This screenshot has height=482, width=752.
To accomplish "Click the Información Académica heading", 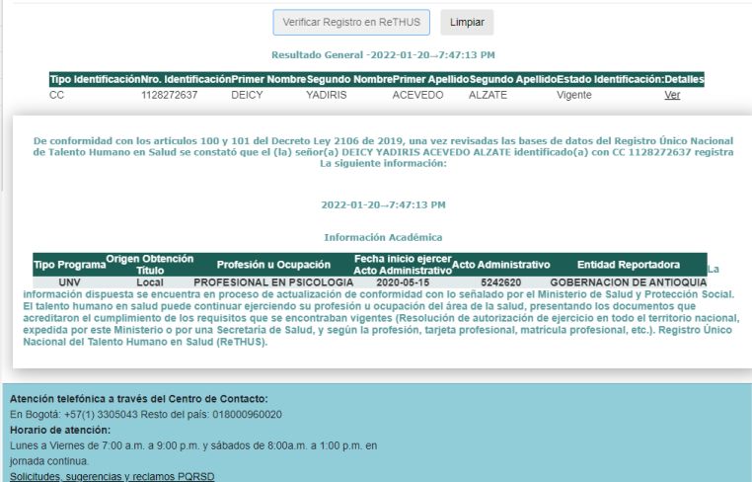I will [383, 237].
